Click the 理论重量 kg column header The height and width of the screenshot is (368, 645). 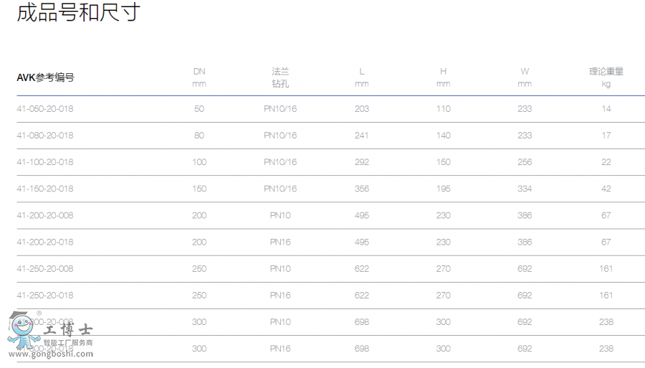[606, 77]
